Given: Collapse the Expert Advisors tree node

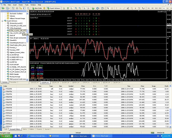Looking at the screenshot, I should 2,21.
